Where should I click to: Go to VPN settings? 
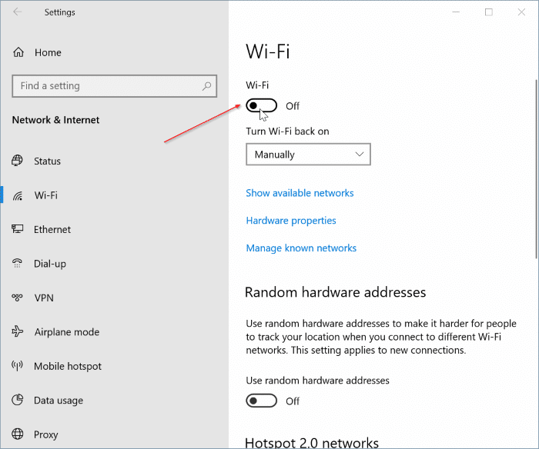(44, 298)
